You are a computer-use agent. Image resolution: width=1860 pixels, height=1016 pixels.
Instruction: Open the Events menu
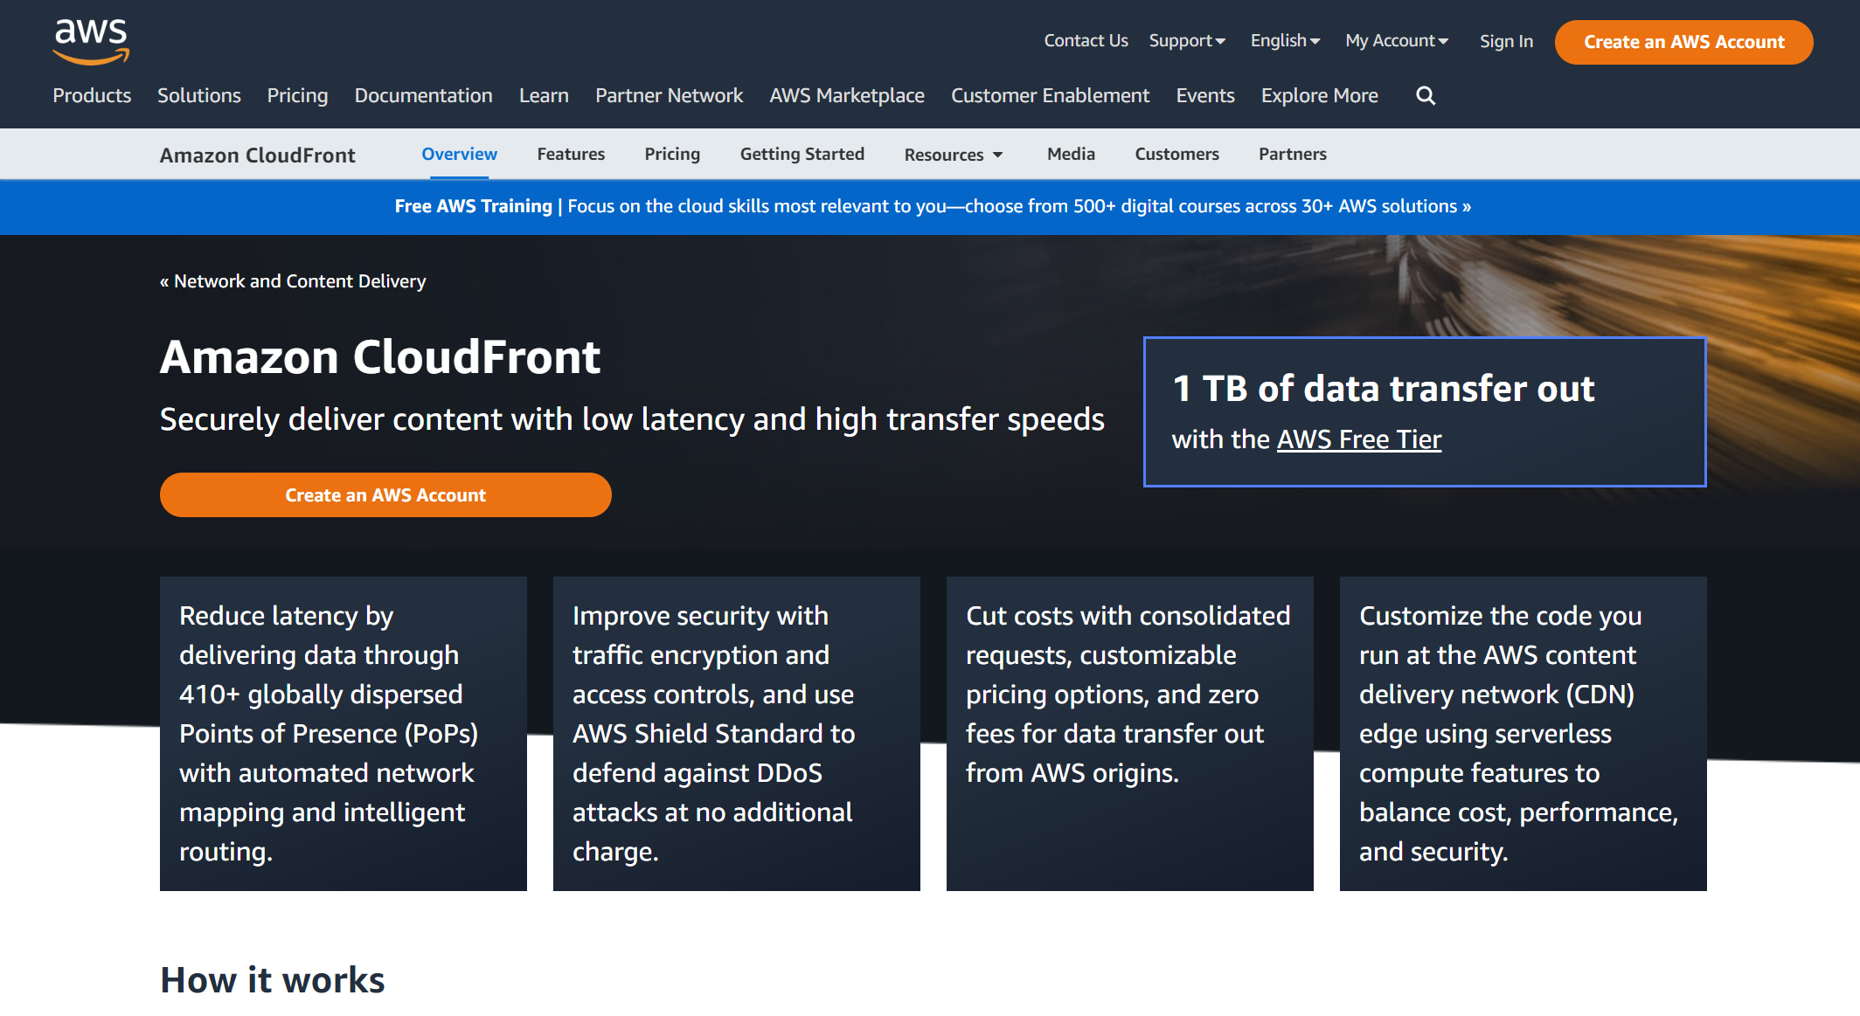point(1204,96)
